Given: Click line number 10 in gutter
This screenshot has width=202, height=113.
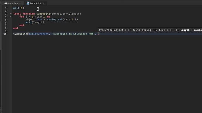Looking at the screenshot, I should (5, 34).
